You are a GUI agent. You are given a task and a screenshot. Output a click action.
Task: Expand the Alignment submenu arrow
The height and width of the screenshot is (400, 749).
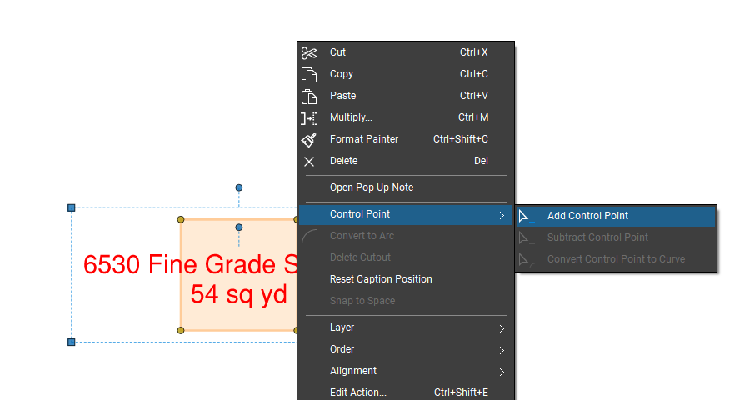coord(502,372)
